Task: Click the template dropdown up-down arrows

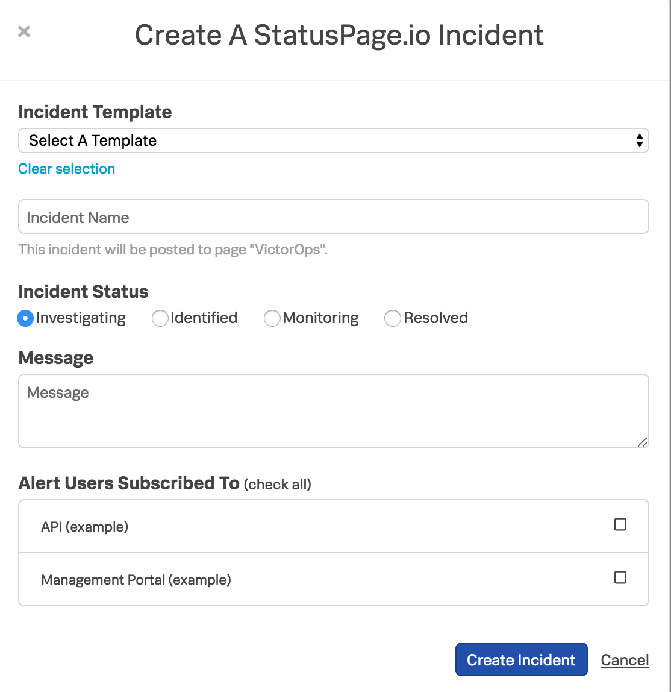Action: point(639,140)
